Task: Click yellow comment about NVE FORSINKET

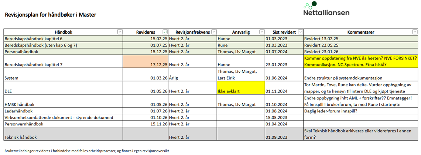Action: click(x=360, y=61)
